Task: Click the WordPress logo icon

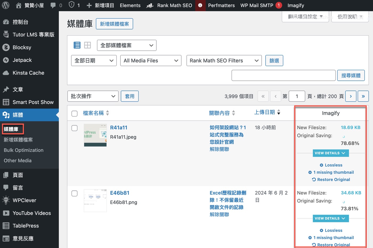Action: pos(6,5)
